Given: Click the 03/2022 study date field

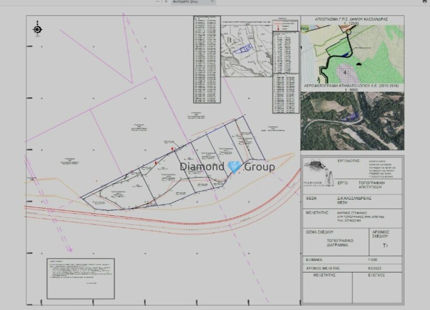Looking at the screenshot, I should [x=372, y=268].
